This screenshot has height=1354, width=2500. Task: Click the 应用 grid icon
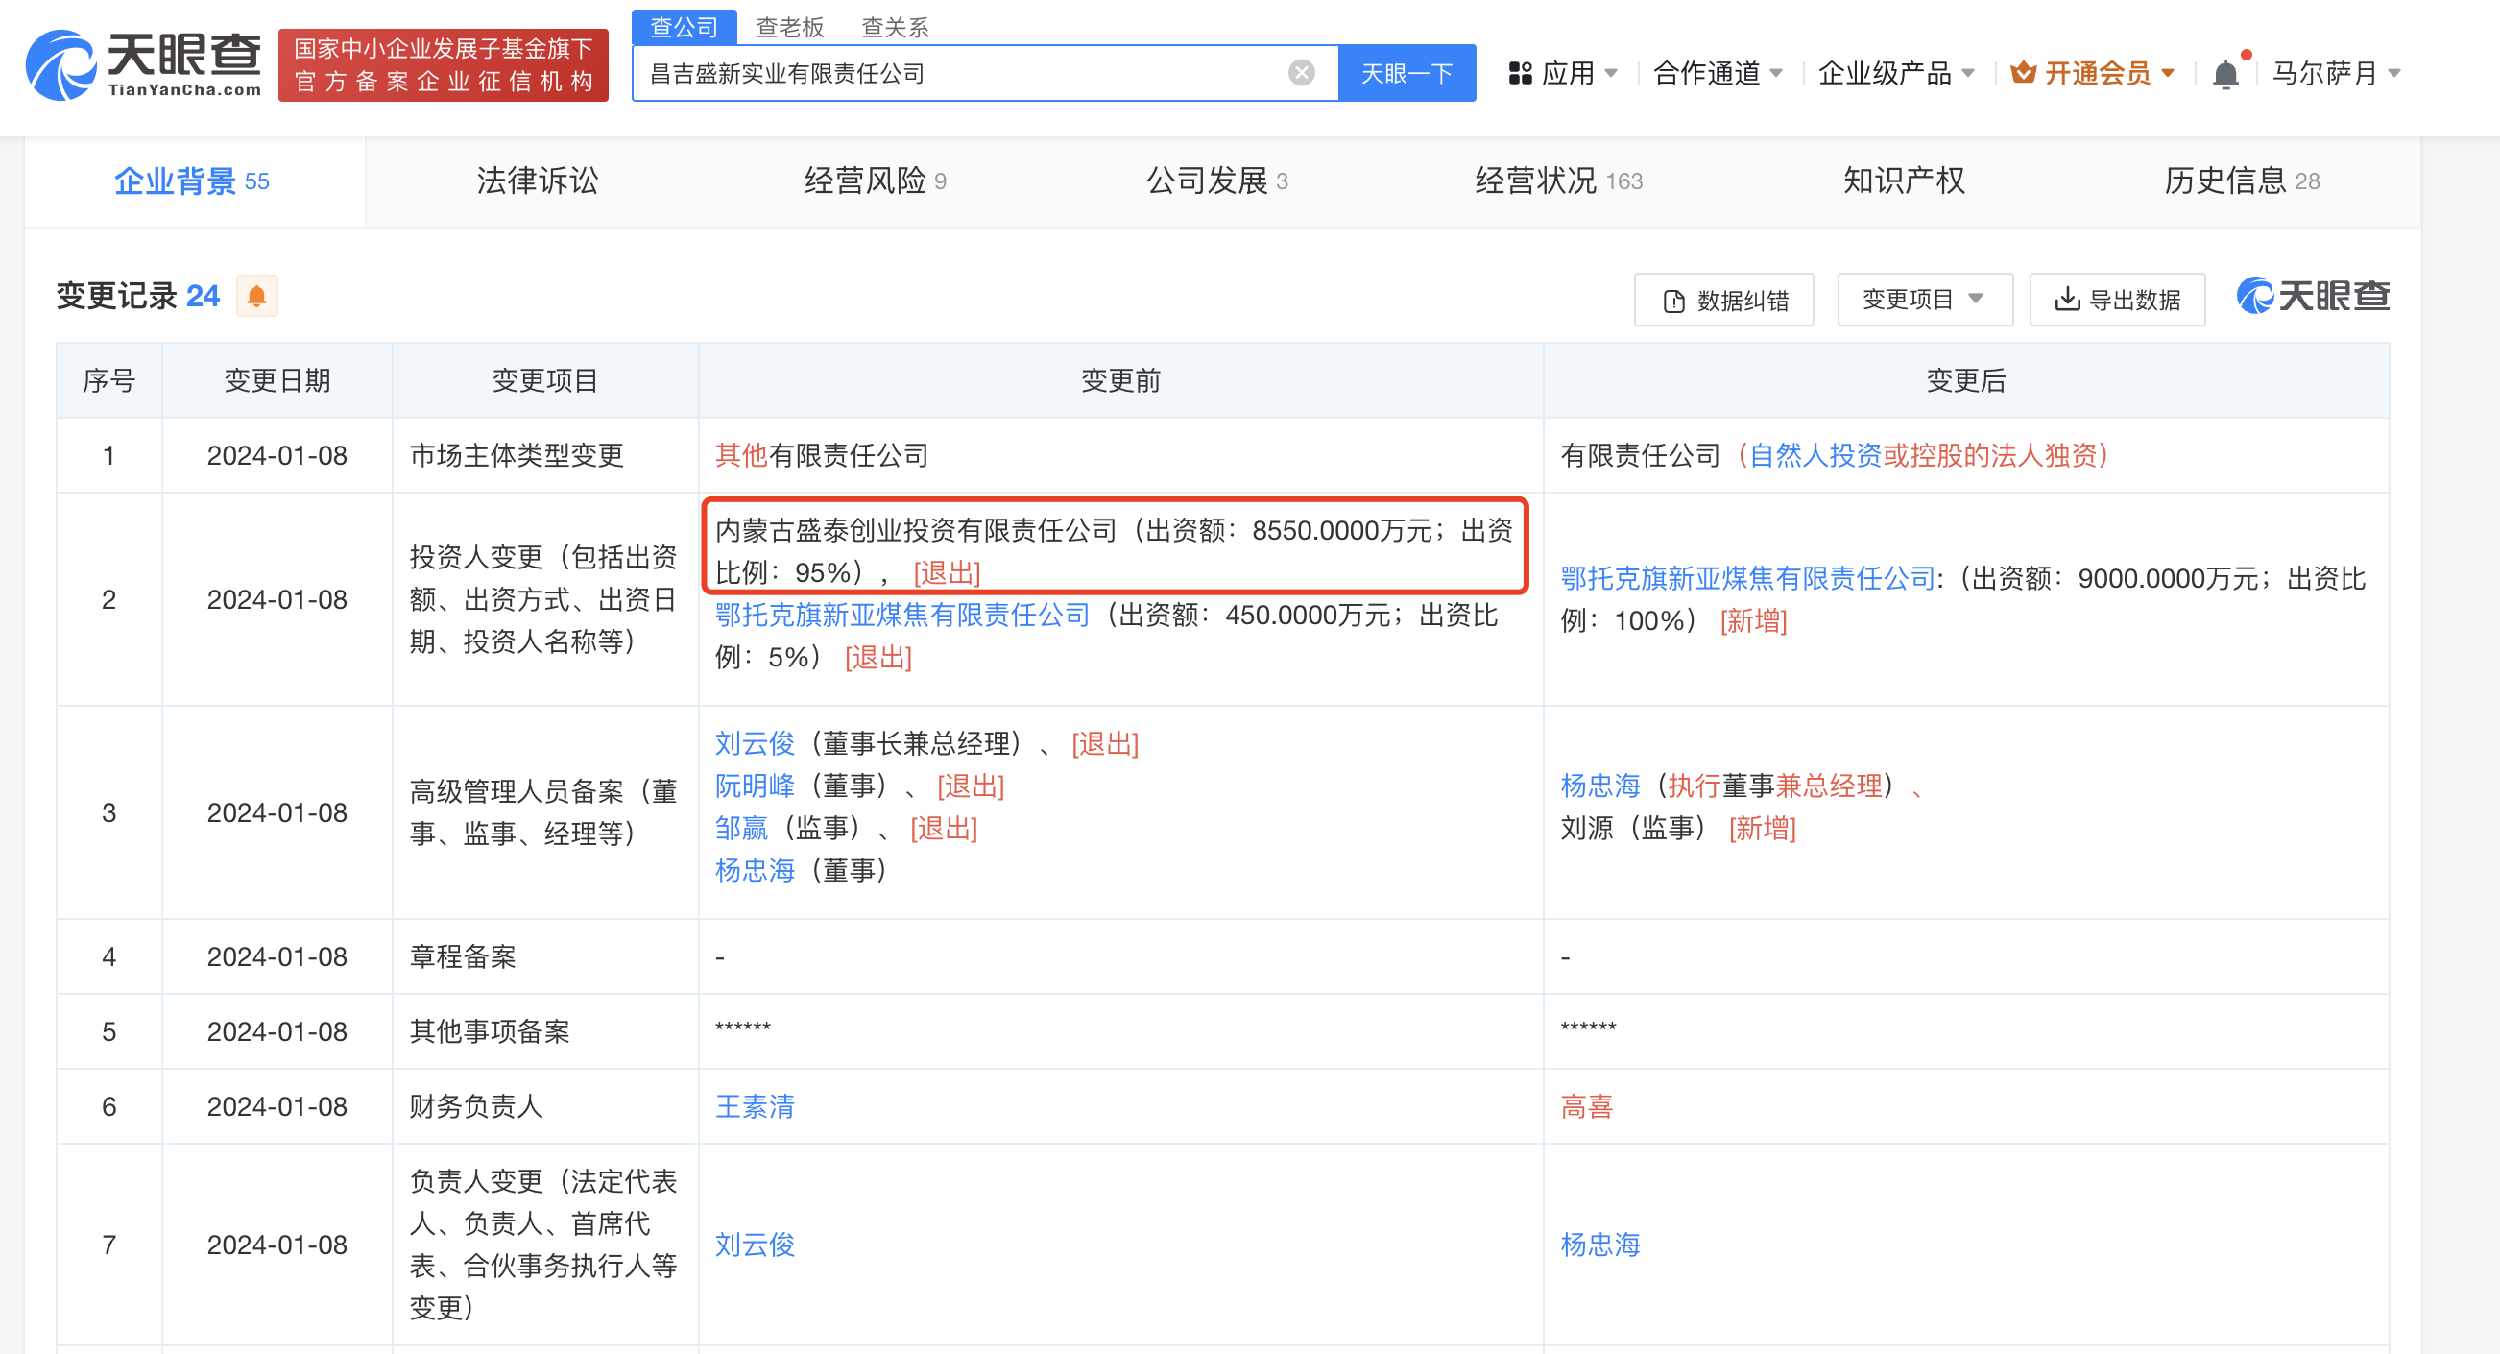coord(1519,73)
